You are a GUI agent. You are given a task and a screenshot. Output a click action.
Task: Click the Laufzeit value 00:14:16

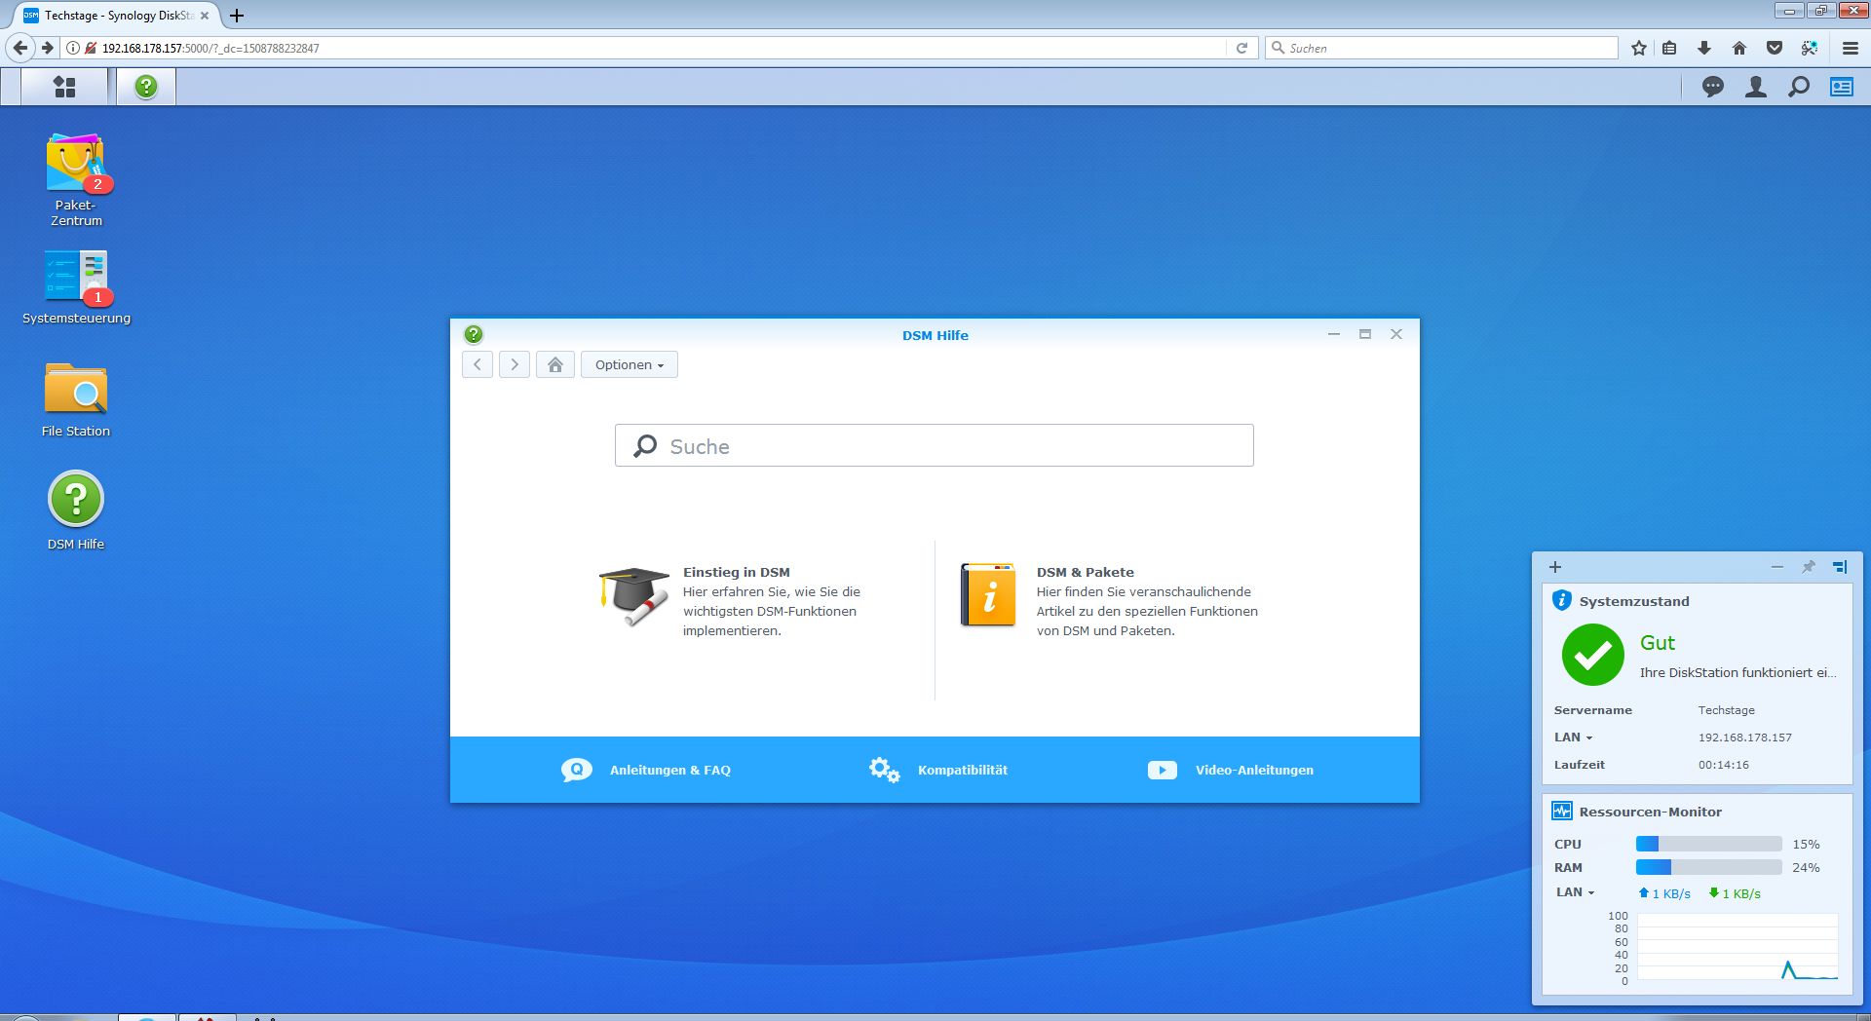(1723, 765)
